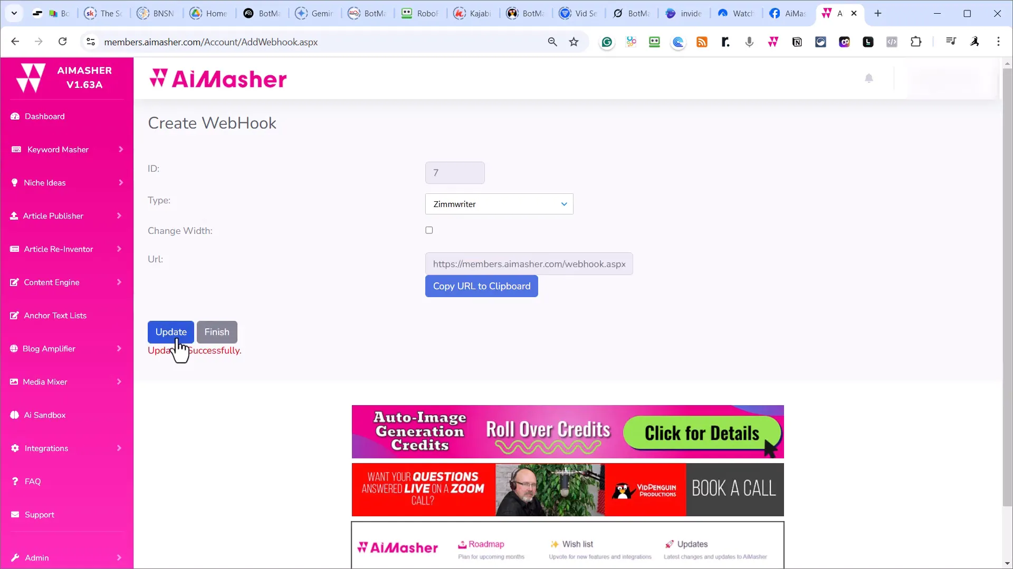Image resolution: width=1013 pixels, height=569 pixels.
Task: Open the Dashboard sidebar item
Action: coord(45,116)
